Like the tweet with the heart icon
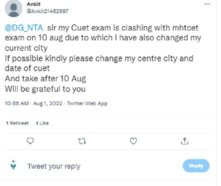 pos(133,141)
